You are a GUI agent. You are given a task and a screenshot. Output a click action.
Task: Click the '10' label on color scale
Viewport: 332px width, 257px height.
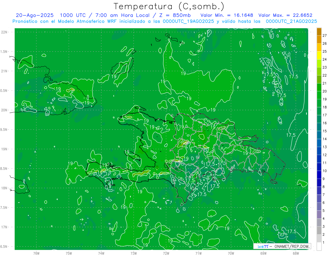(325, 171)
